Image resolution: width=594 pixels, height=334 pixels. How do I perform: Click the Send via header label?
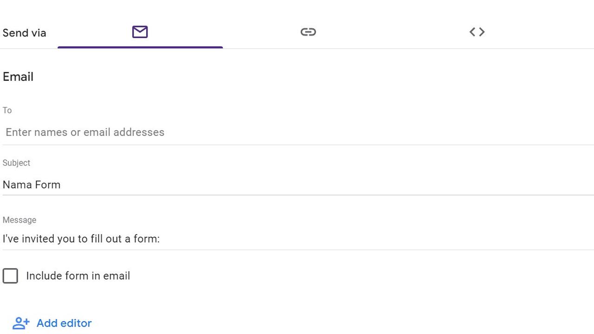[x=24, y=32]
